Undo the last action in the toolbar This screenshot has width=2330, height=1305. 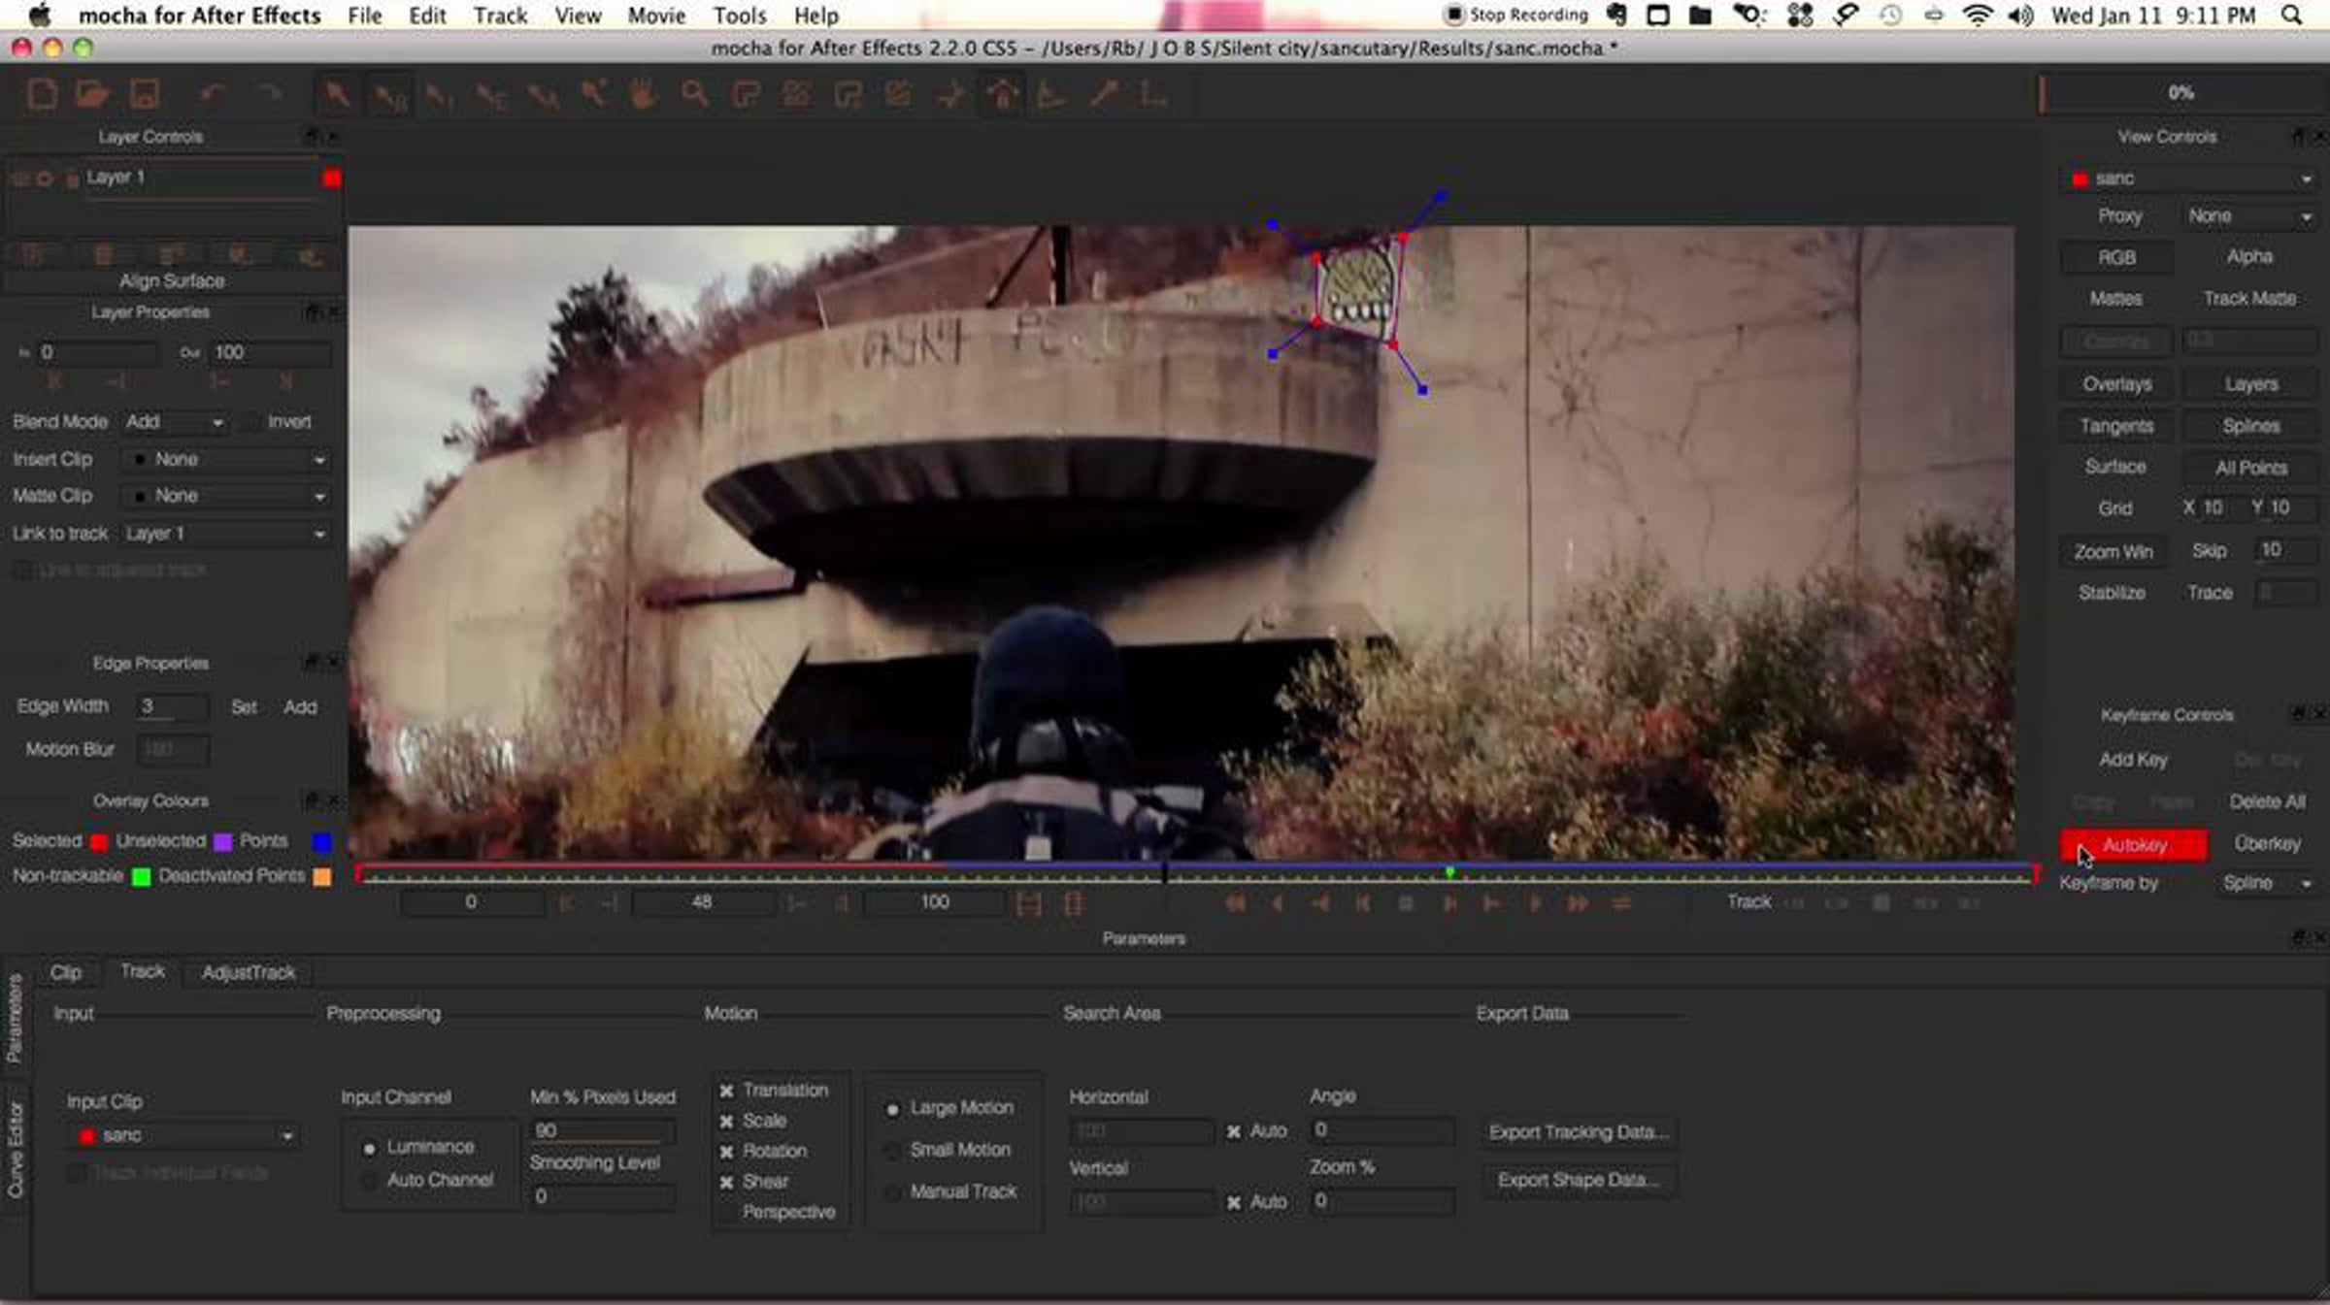[213, 95]
